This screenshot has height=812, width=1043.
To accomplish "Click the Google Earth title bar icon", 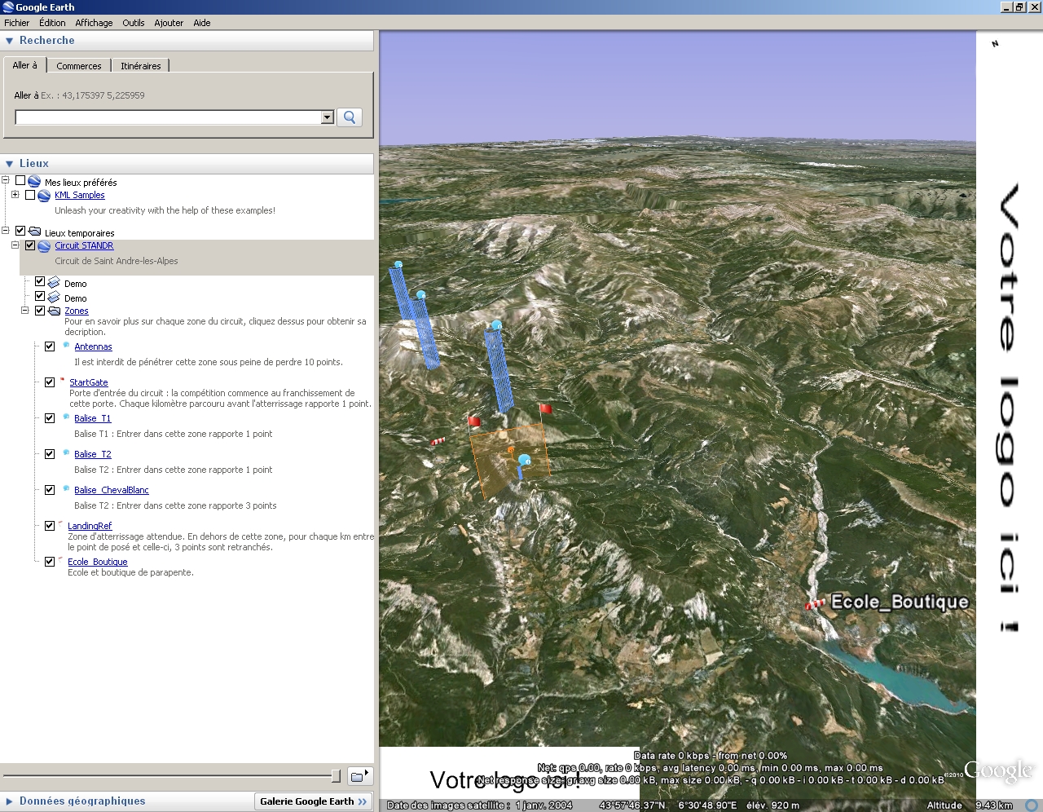I will click(8, 7).
